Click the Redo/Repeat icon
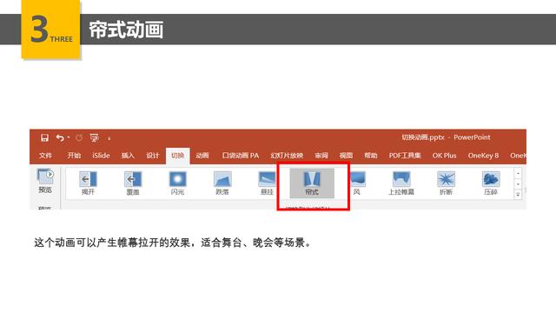Image resolution: width=556 pixels, height=313 pixels. [79, 137]
